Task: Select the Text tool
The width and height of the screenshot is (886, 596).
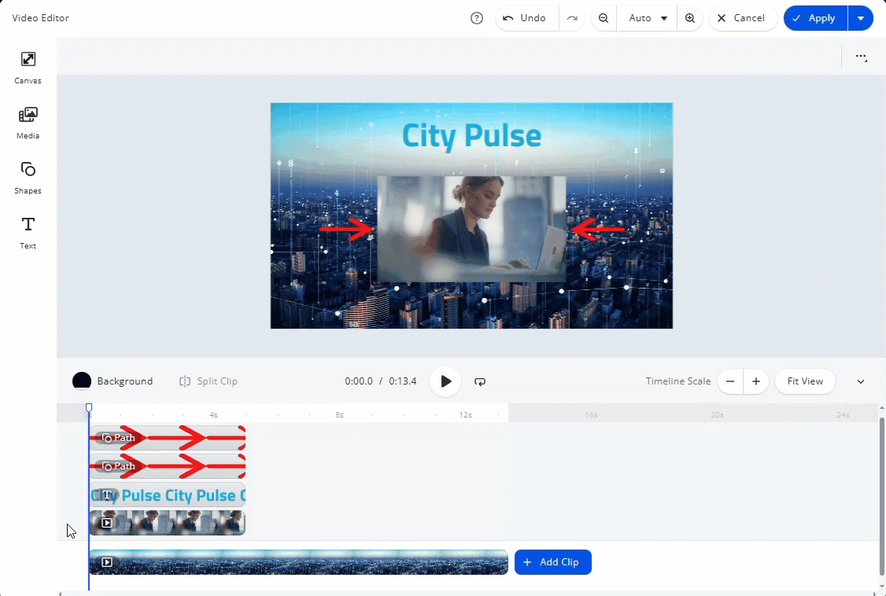Action: point(28,233)
